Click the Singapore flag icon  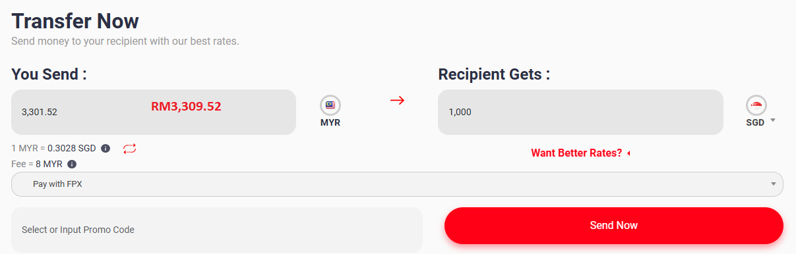tap(756, 105)
